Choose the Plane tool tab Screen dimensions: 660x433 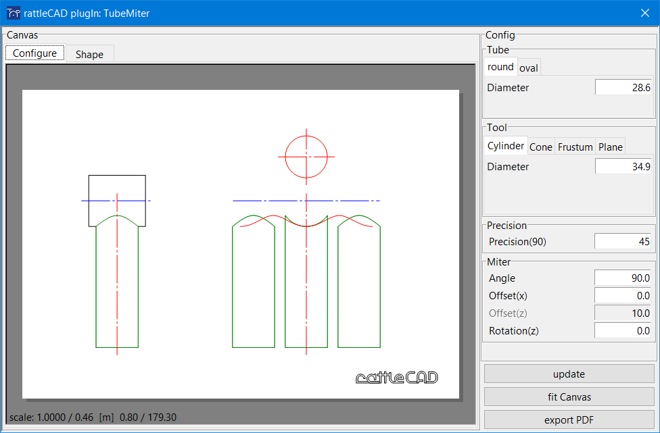611,147
